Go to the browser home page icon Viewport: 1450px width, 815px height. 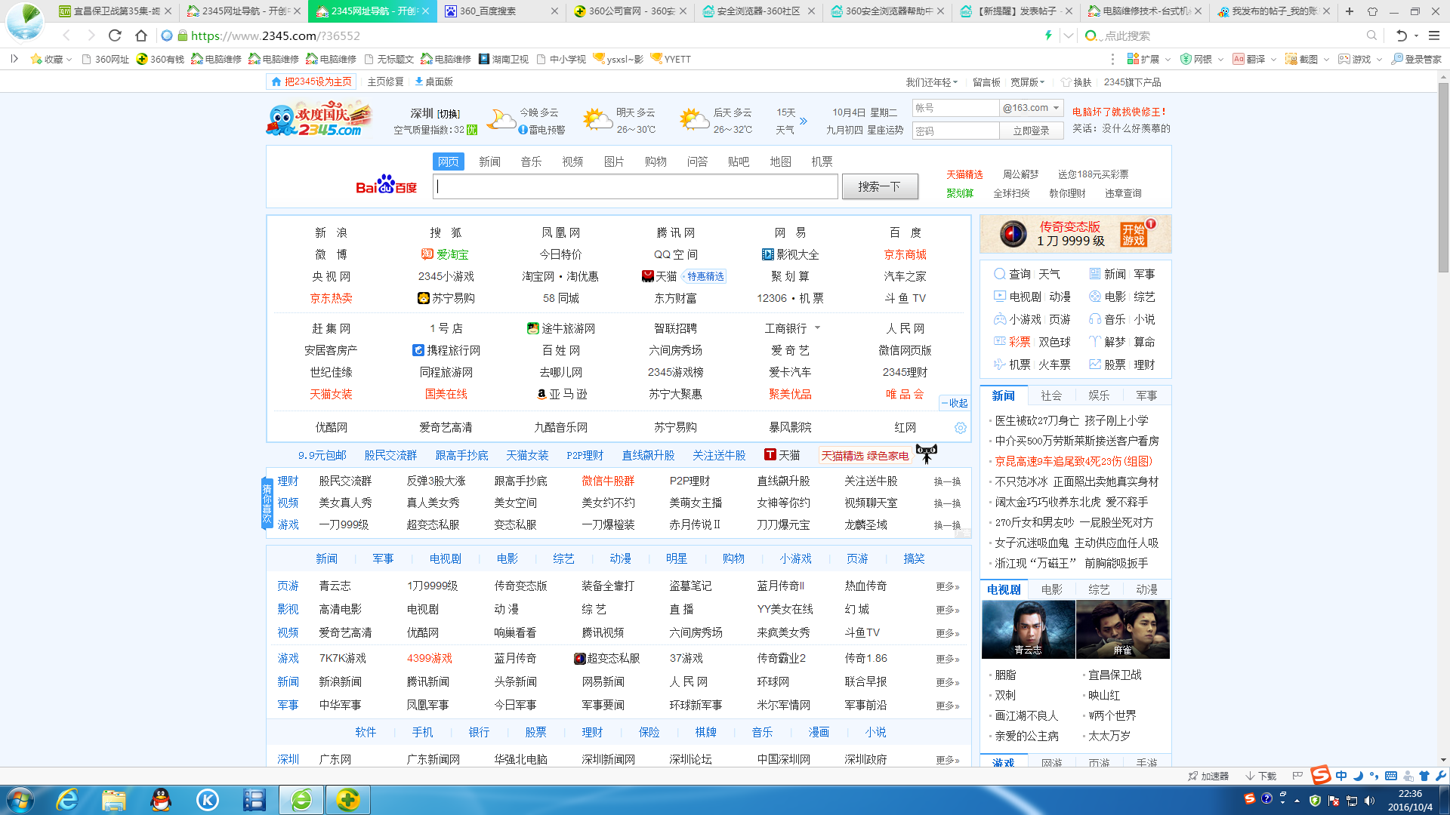[140, 35]
